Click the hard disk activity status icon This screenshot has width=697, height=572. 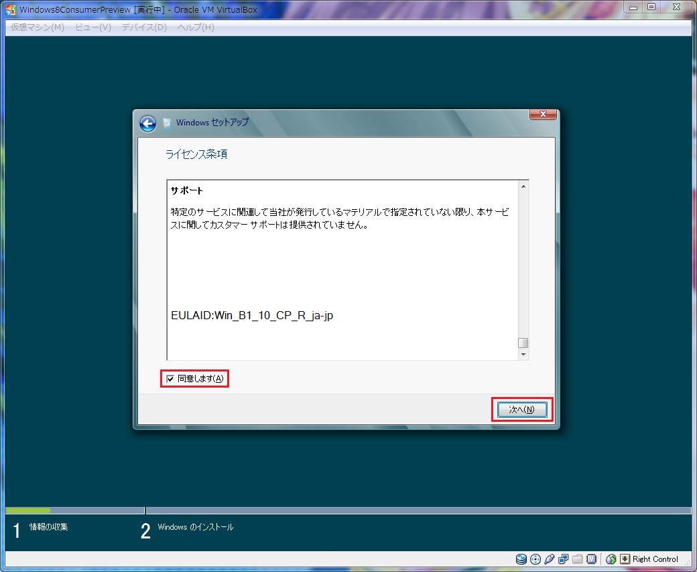pos(521,559)
